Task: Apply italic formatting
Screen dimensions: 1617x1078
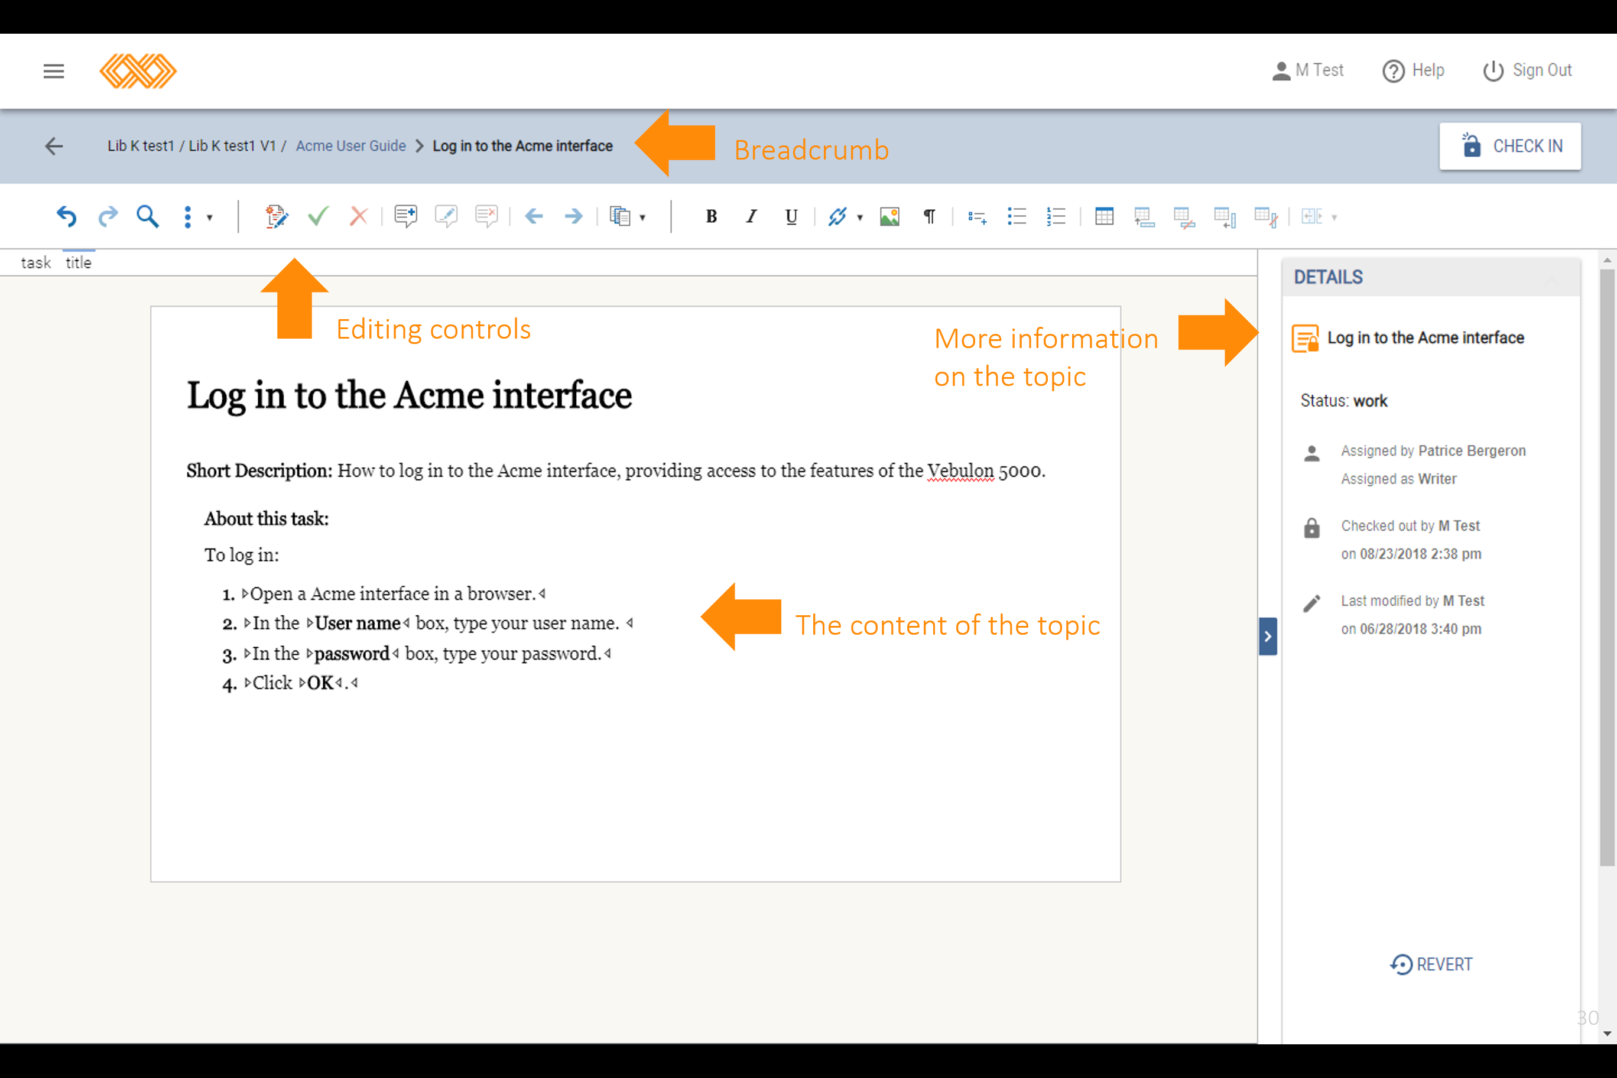Action: tap(751, 216)
